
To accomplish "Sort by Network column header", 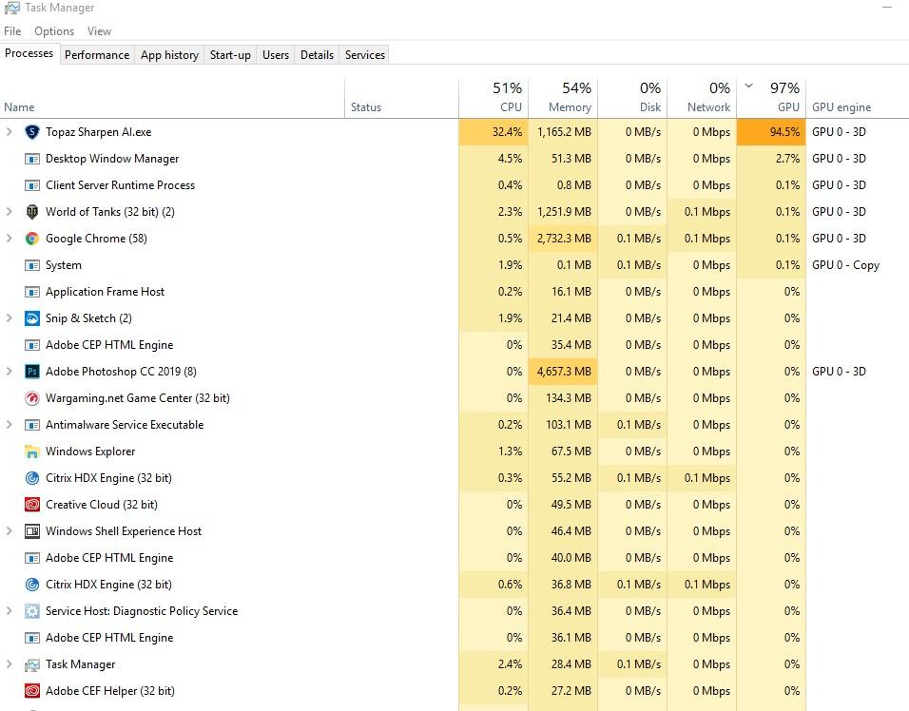I will click(x=702, y=99).
